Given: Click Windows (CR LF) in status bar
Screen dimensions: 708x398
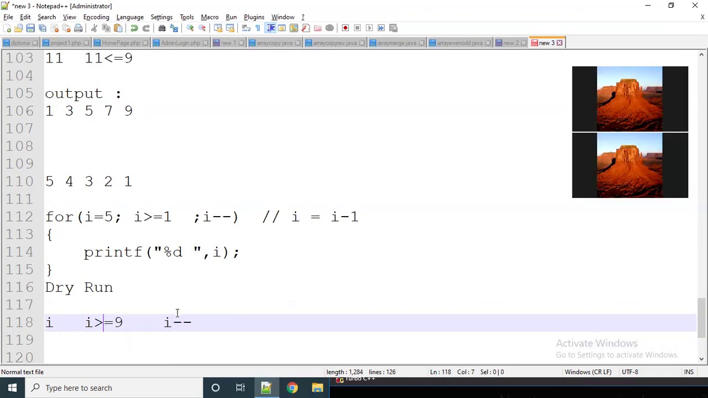Looking at the screenshot, I should [x=588, y=372].
